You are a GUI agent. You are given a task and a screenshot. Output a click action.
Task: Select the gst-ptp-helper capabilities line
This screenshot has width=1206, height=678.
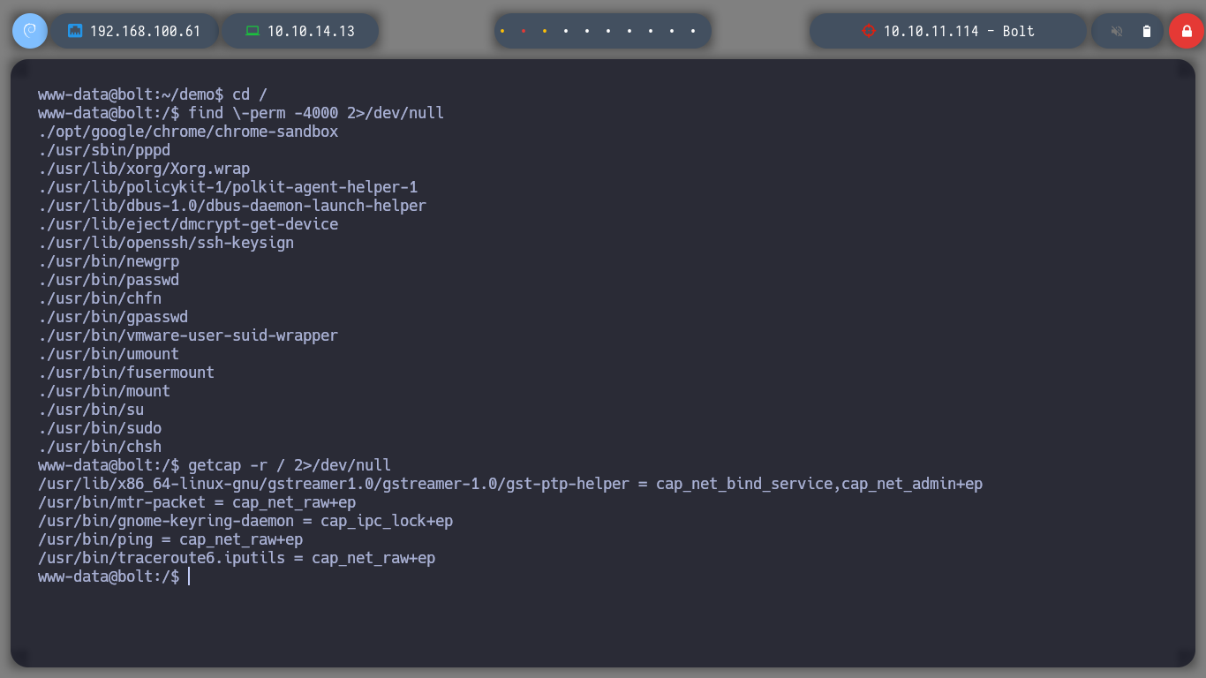coord(510,484)
